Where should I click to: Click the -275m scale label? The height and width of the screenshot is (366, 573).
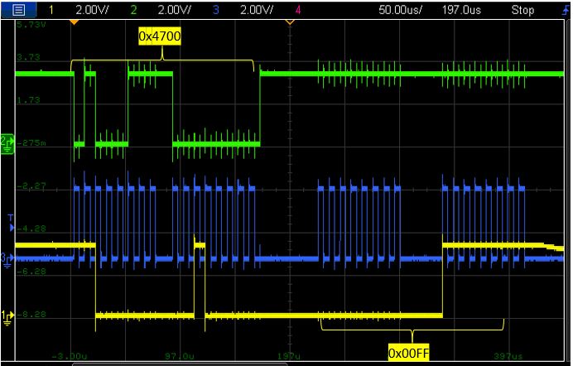(x=31, y=142)
